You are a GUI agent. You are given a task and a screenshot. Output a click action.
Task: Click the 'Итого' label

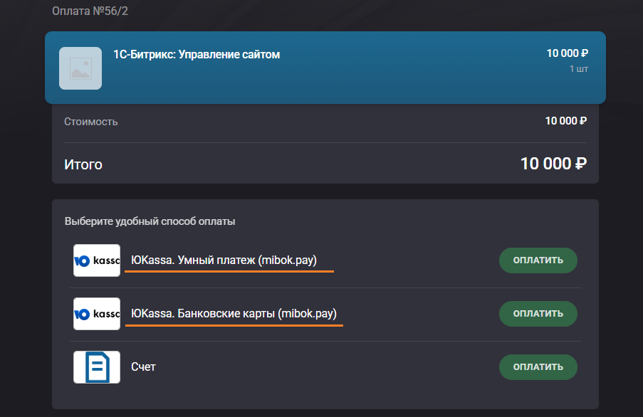tap(83, 164)
